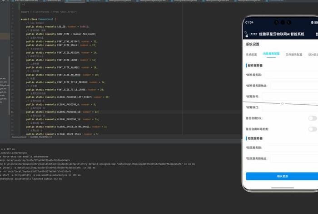Toggle the 是否启用SSL switch
This screenshot has width=318, height=214.
(312, 118)
